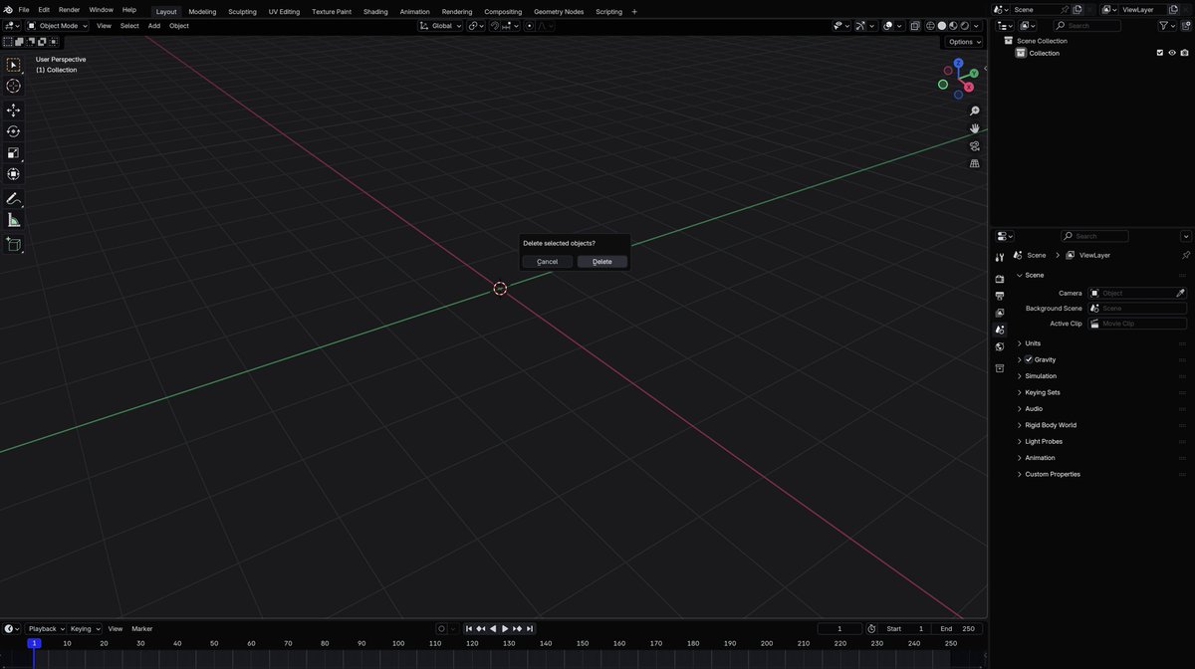Image resolution: width=1195 pixels, height=669 pixels.
Task: Switch orthographic/perspective with grid icon
Action: click(x=975, y=164)
